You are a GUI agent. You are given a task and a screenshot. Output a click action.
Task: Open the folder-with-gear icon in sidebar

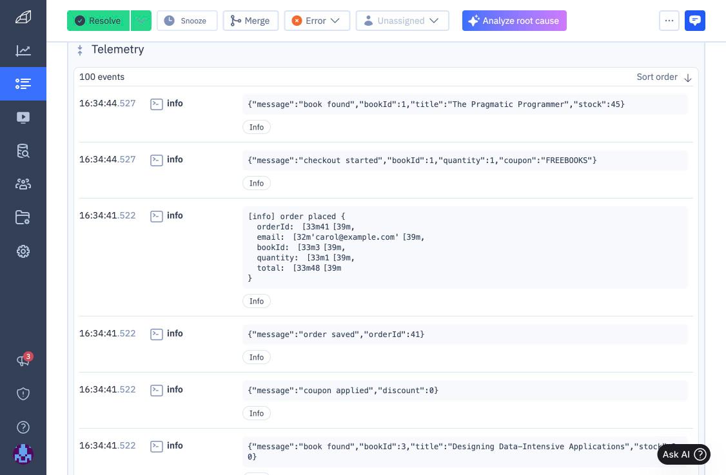pos(23,217)
